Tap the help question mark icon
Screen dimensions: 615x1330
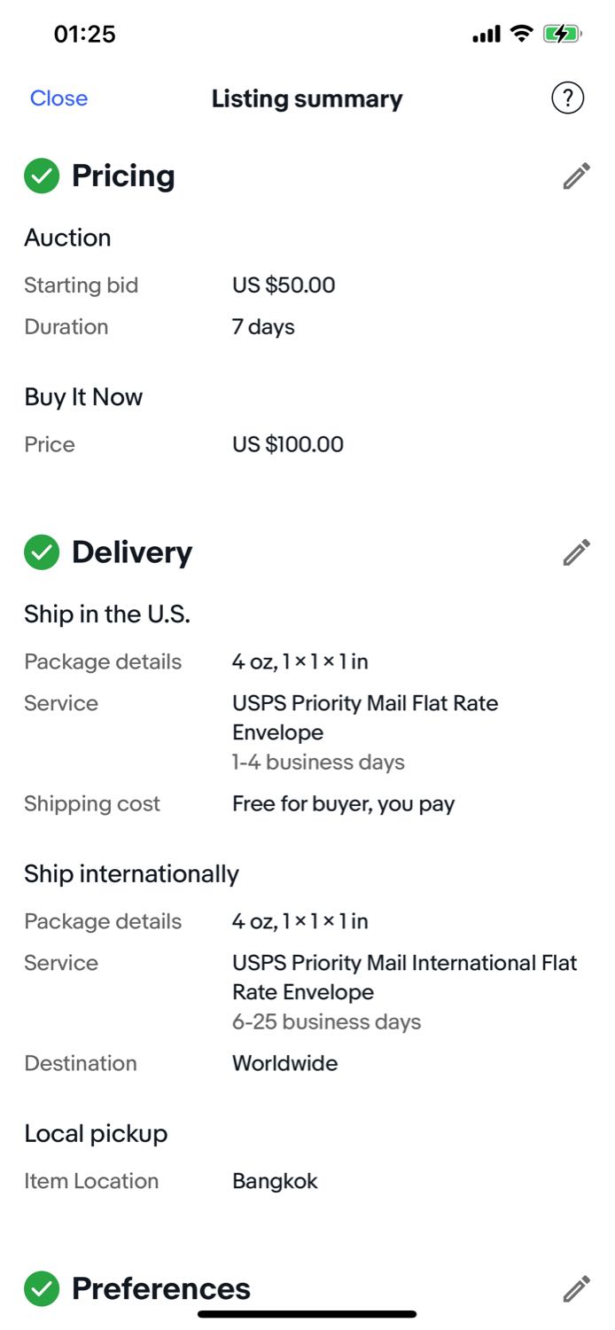[x=567, y=98]
